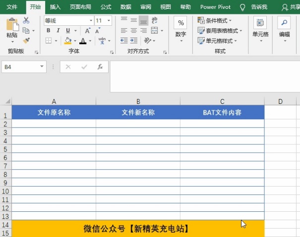The width and height of the screenshot is (300, 237).
Task: Open borders dropdown arrow
Action: click(56, 41)
